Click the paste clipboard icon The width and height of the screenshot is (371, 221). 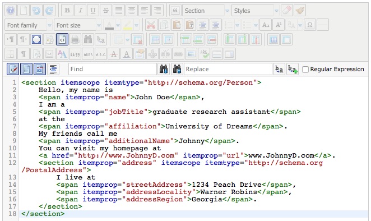coord(177,25)
